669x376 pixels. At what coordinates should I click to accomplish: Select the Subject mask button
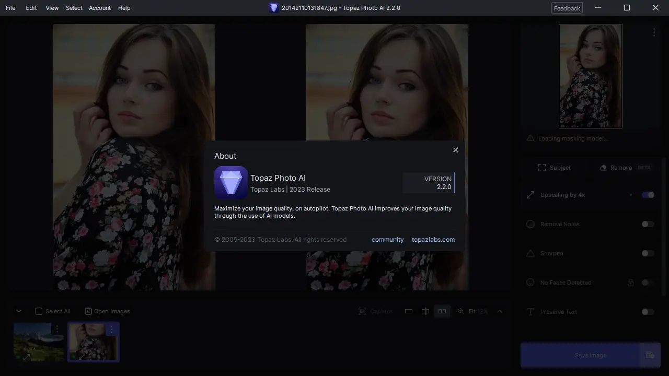[555, 168]
